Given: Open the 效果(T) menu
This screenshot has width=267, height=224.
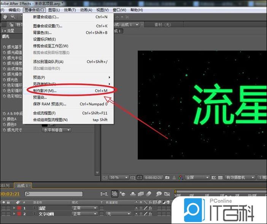Looking at the screenshot, I should 70,10.
